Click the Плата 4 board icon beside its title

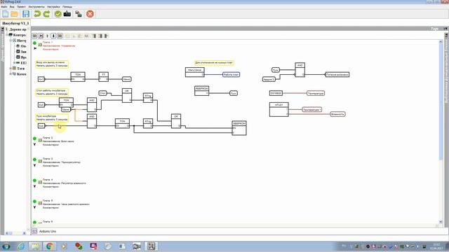(40, 182)
